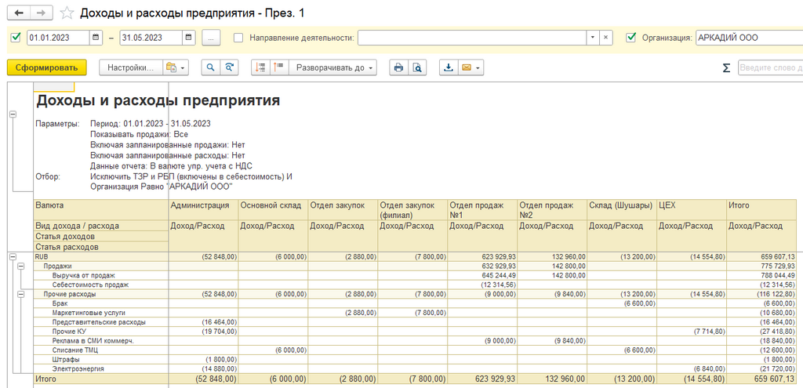The height and width of the screenshot is (388, 803).
Task: Select the Представительские расходы row label
Action: coord(98,322)
